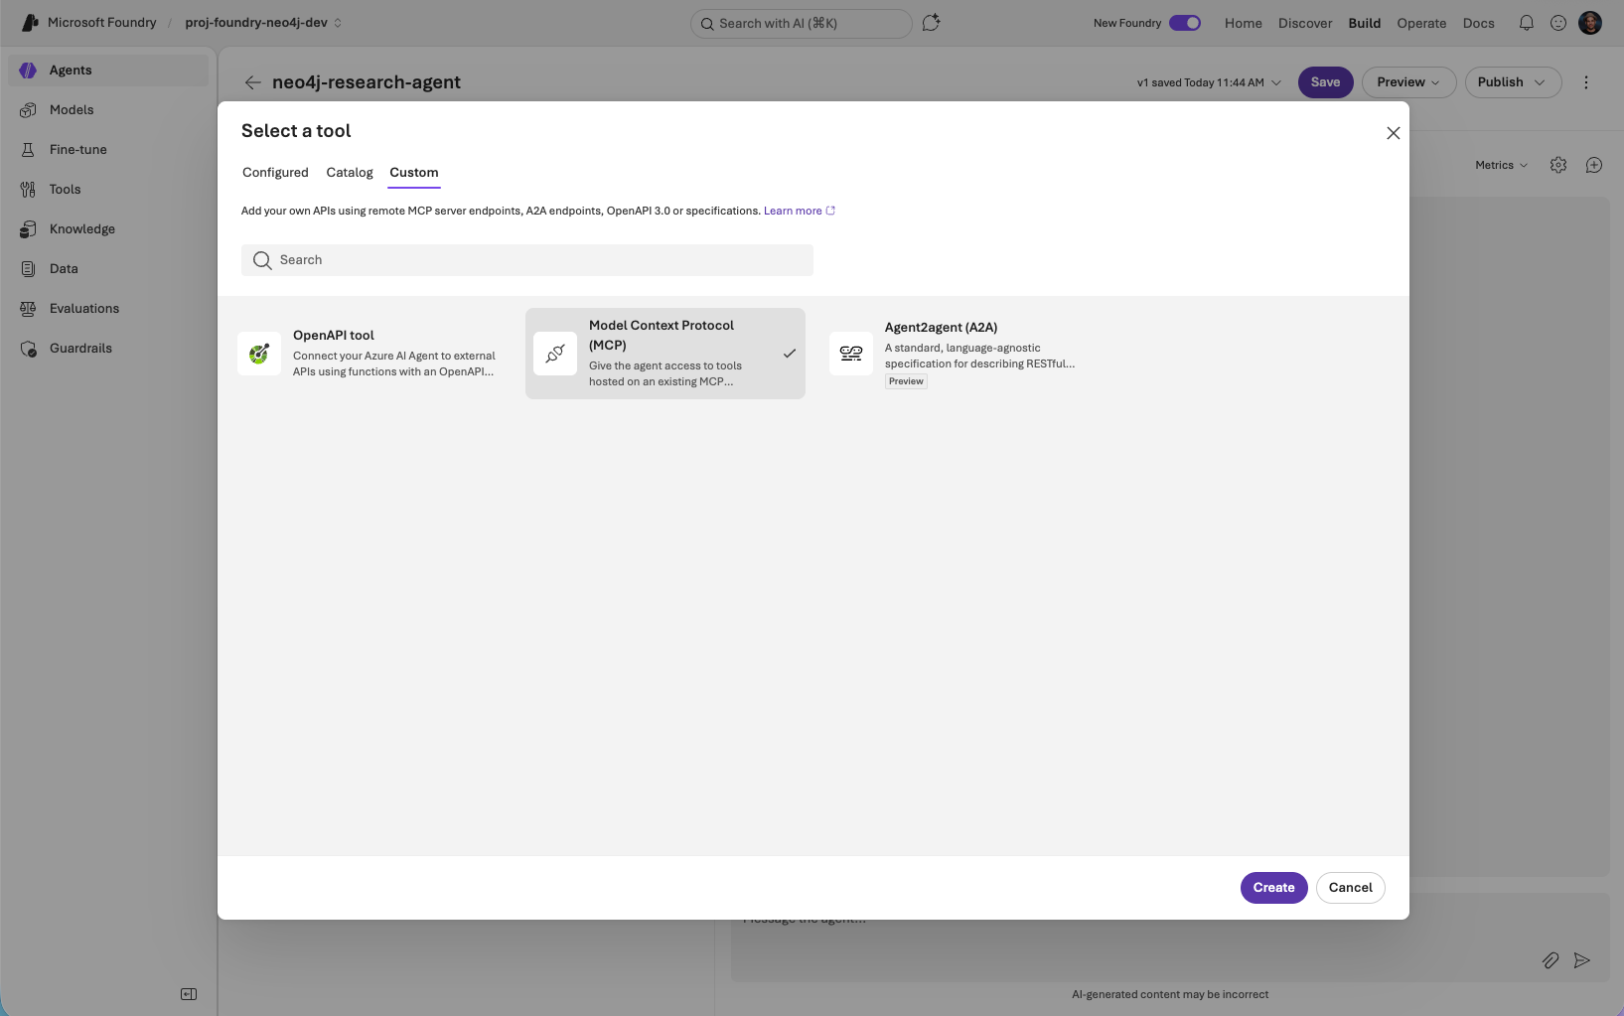Expand the Metrics dropdown
1624x1016 pixels.
pyautogui.click(x=1501, y=165)
